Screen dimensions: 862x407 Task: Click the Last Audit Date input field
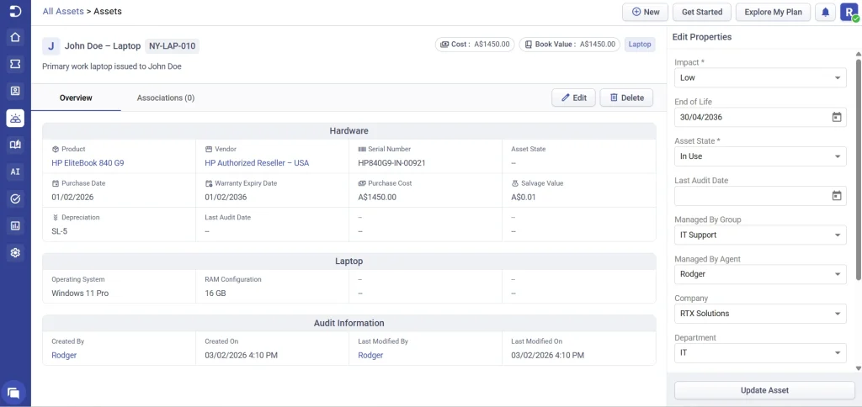pos(751,196)
